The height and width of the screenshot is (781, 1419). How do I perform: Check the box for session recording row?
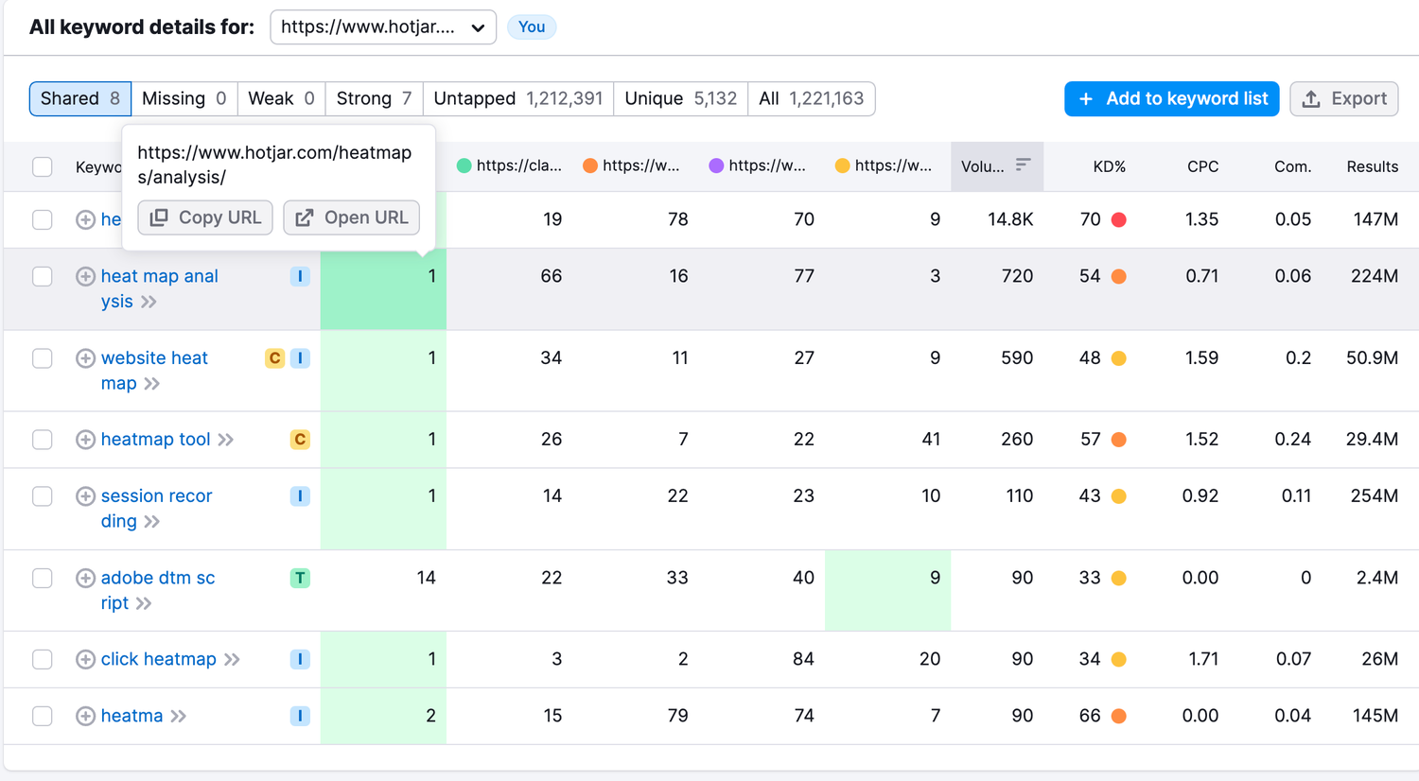click(43, 496)
